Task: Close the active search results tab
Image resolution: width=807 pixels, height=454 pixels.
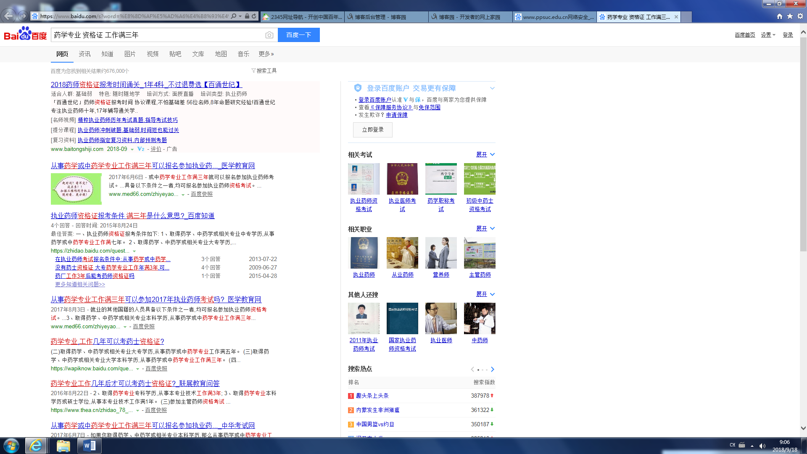Action: [x=676, y=17]
